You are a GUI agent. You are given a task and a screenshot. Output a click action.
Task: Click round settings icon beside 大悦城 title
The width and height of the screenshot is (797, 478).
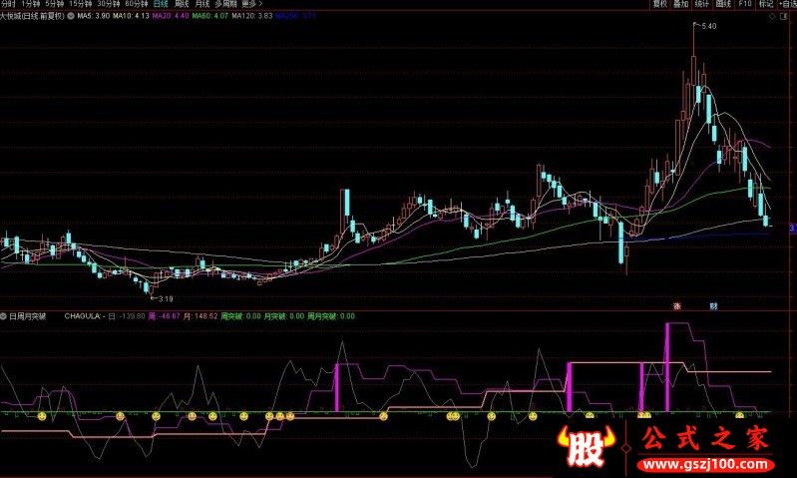(69, 17)
